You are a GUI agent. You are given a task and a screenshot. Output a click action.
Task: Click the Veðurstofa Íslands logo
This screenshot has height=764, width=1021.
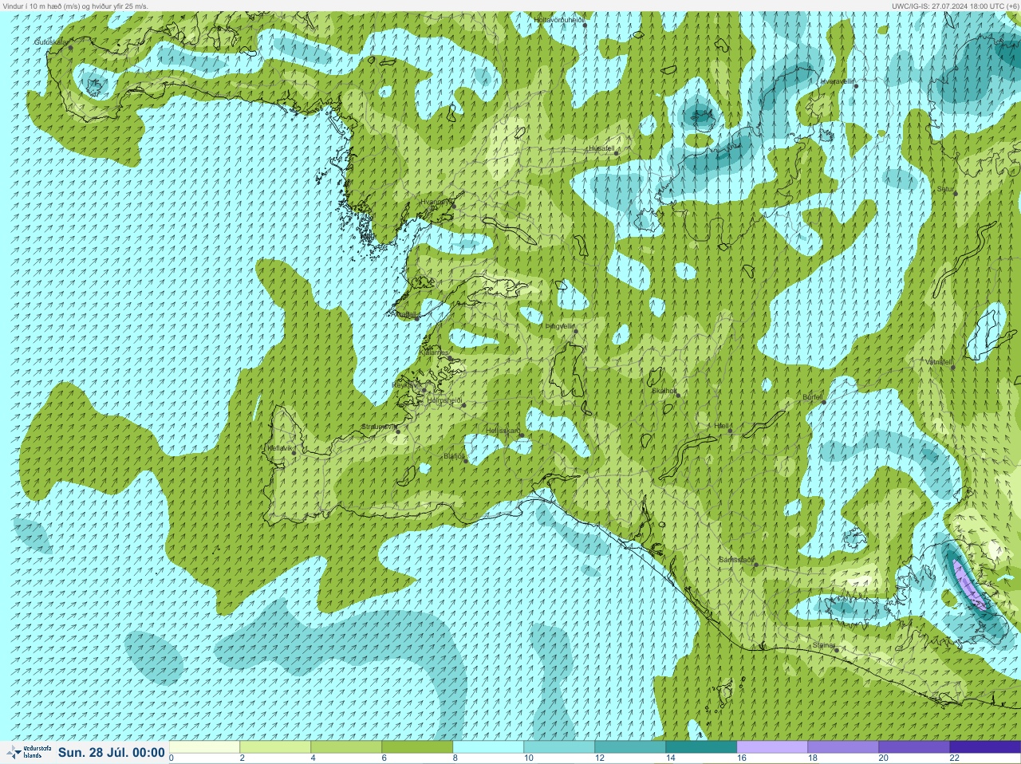tap(27, 751)
